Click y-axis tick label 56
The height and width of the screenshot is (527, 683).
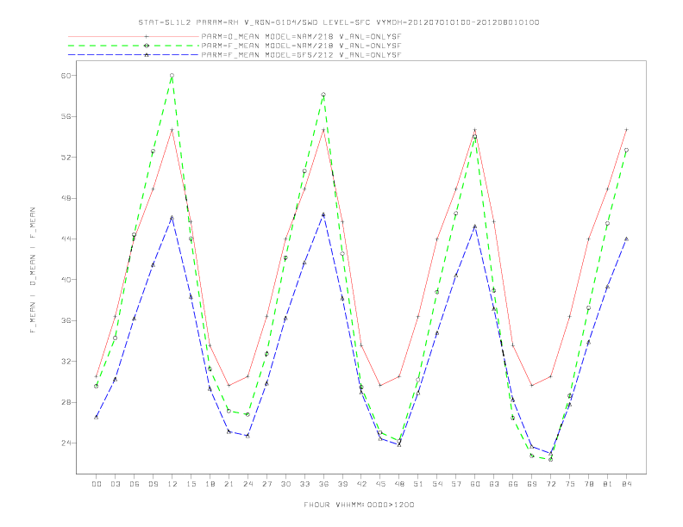coord(66,116)
